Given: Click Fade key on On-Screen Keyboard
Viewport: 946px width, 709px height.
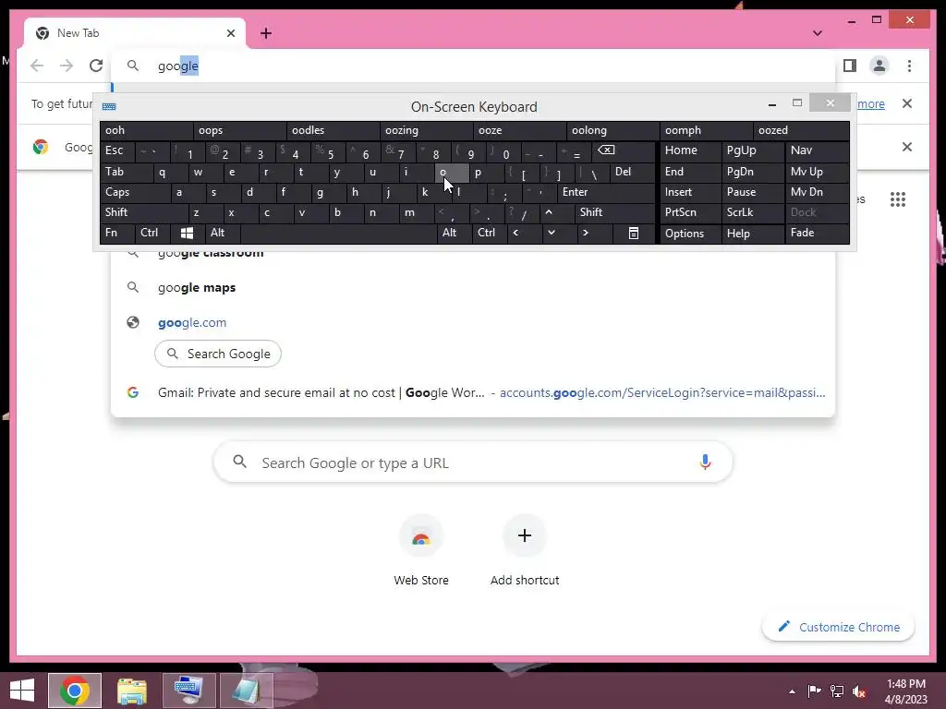Looking at the screenshot, I should coord(817,233).
